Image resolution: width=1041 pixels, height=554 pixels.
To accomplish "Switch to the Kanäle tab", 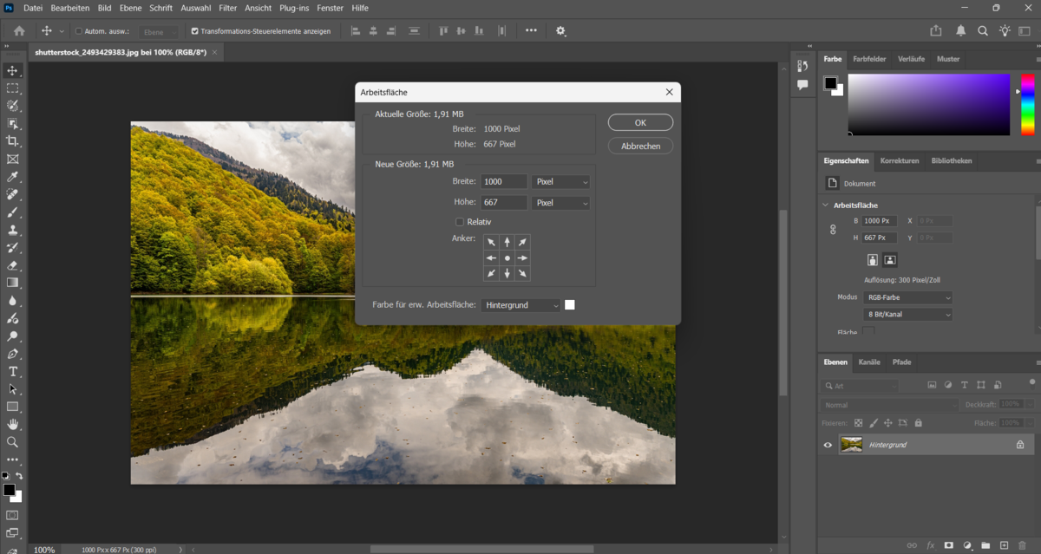I will coord(868,362).
